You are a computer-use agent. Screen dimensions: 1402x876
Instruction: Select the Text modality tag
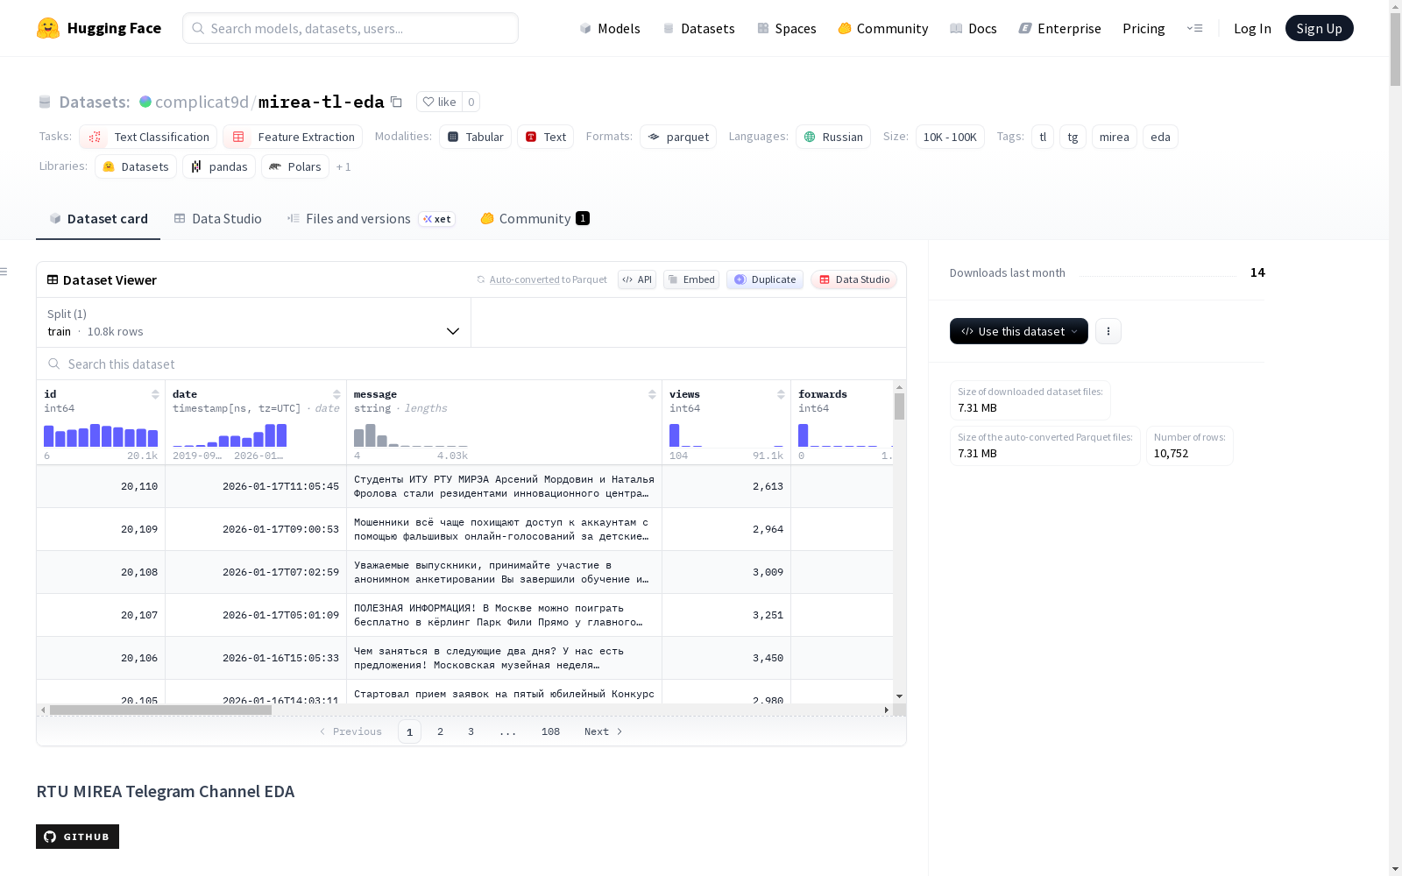pyautogui.click(x=545, y=137)
